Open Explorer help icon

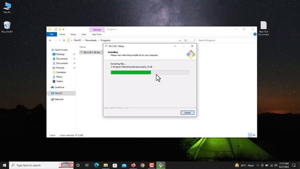[255, 34]
